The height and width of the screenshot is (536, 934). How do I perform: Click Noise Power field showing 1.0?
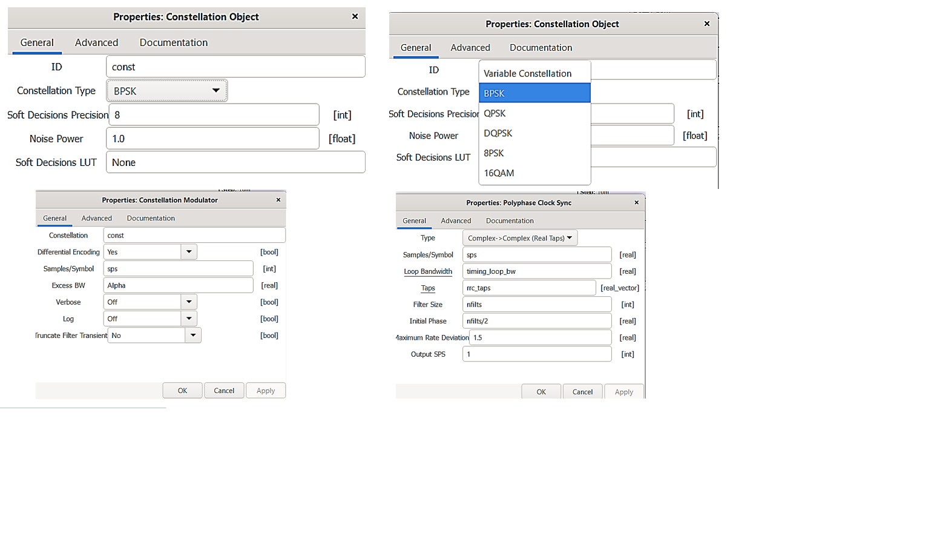pyautogui.click(x=212, y=139)
